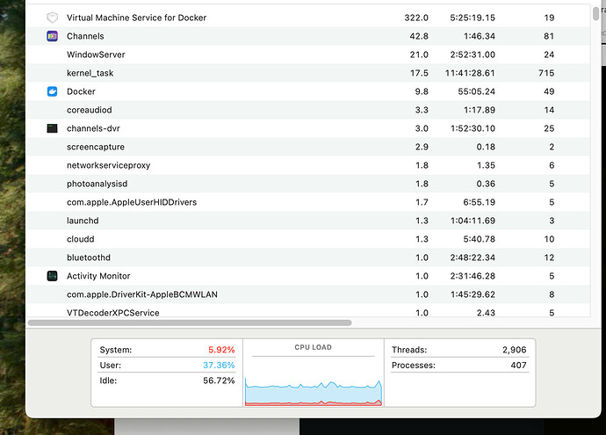Select the screencapture process
Viewport: 606px width, 435px height.
tap(96, 147)
